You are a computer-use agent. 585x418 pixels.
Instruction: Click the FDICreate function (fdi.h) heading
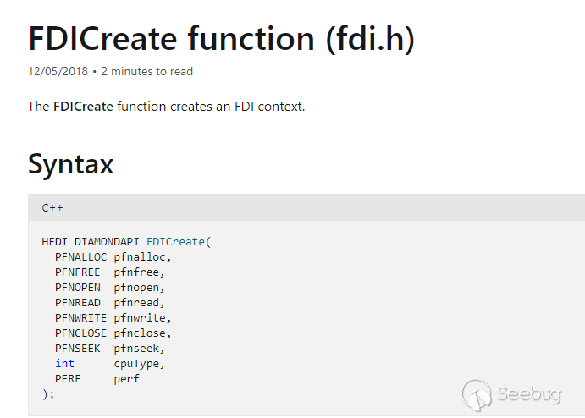(x=221, y=38)
